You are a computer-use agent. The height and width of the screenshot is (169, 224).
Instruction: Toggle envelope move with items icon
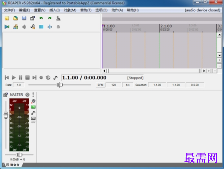tap(33, 27)
